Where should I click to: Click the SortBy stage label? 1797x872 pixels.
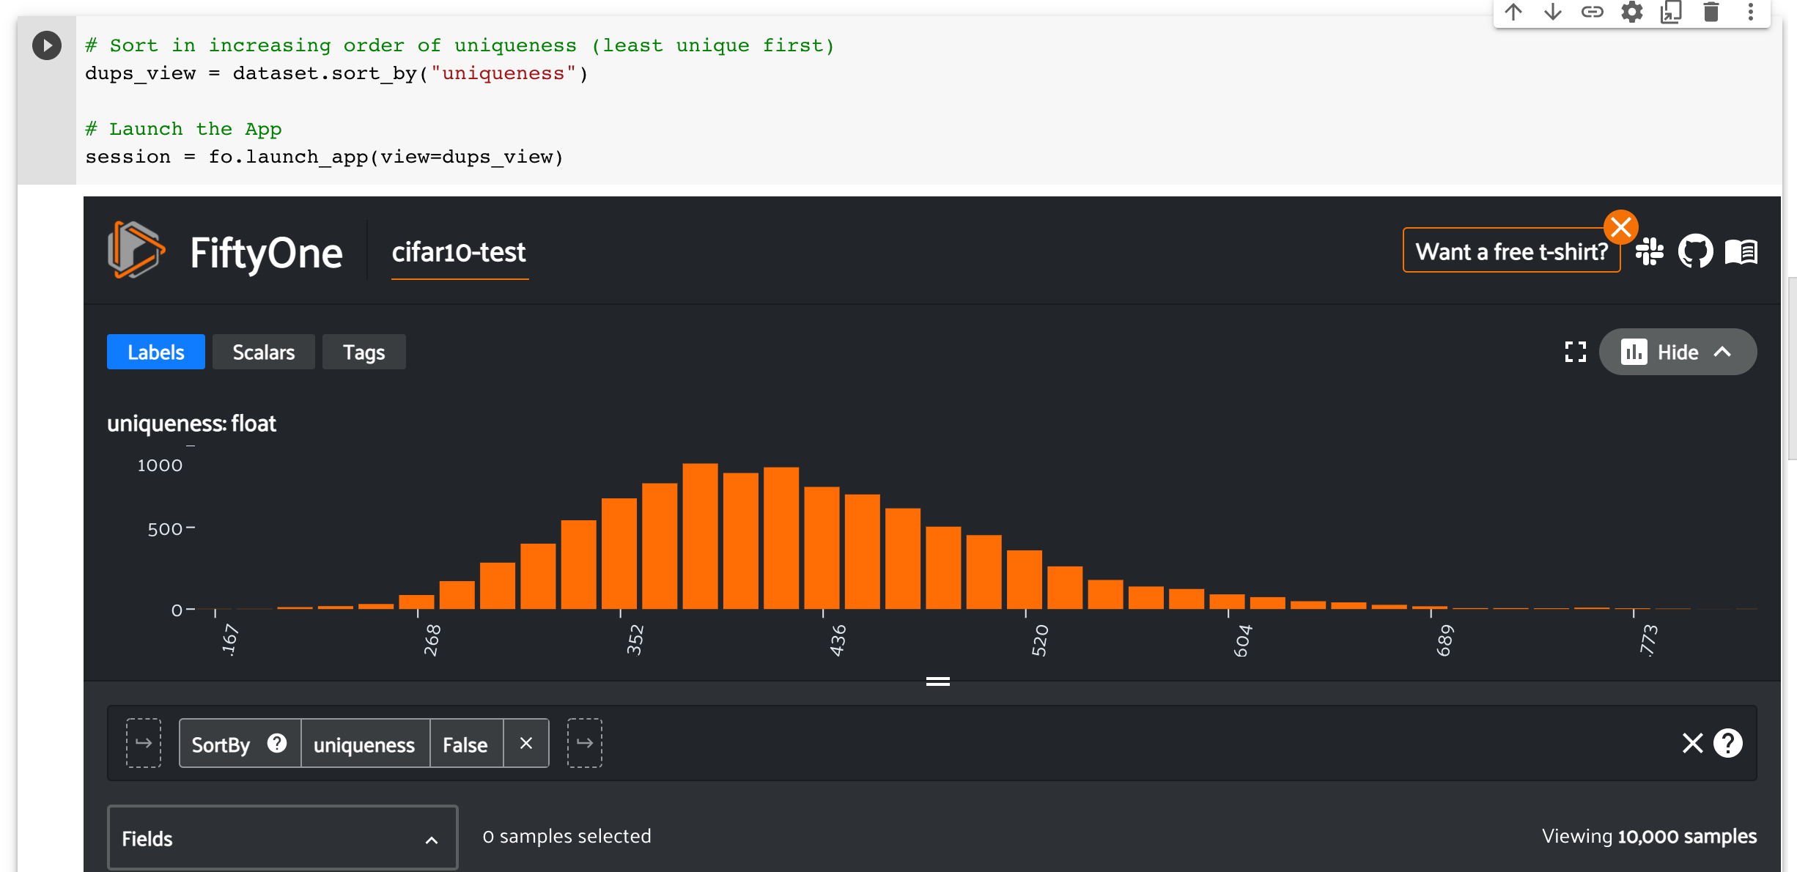point(221,744)
